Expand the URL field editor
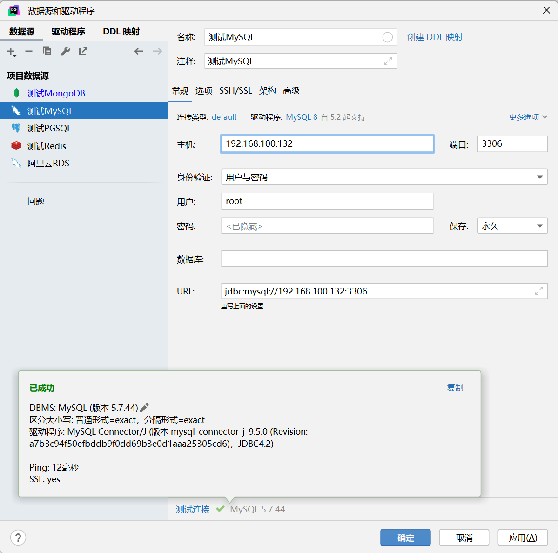Screen dimensions: 558x553 pos(539,291)
